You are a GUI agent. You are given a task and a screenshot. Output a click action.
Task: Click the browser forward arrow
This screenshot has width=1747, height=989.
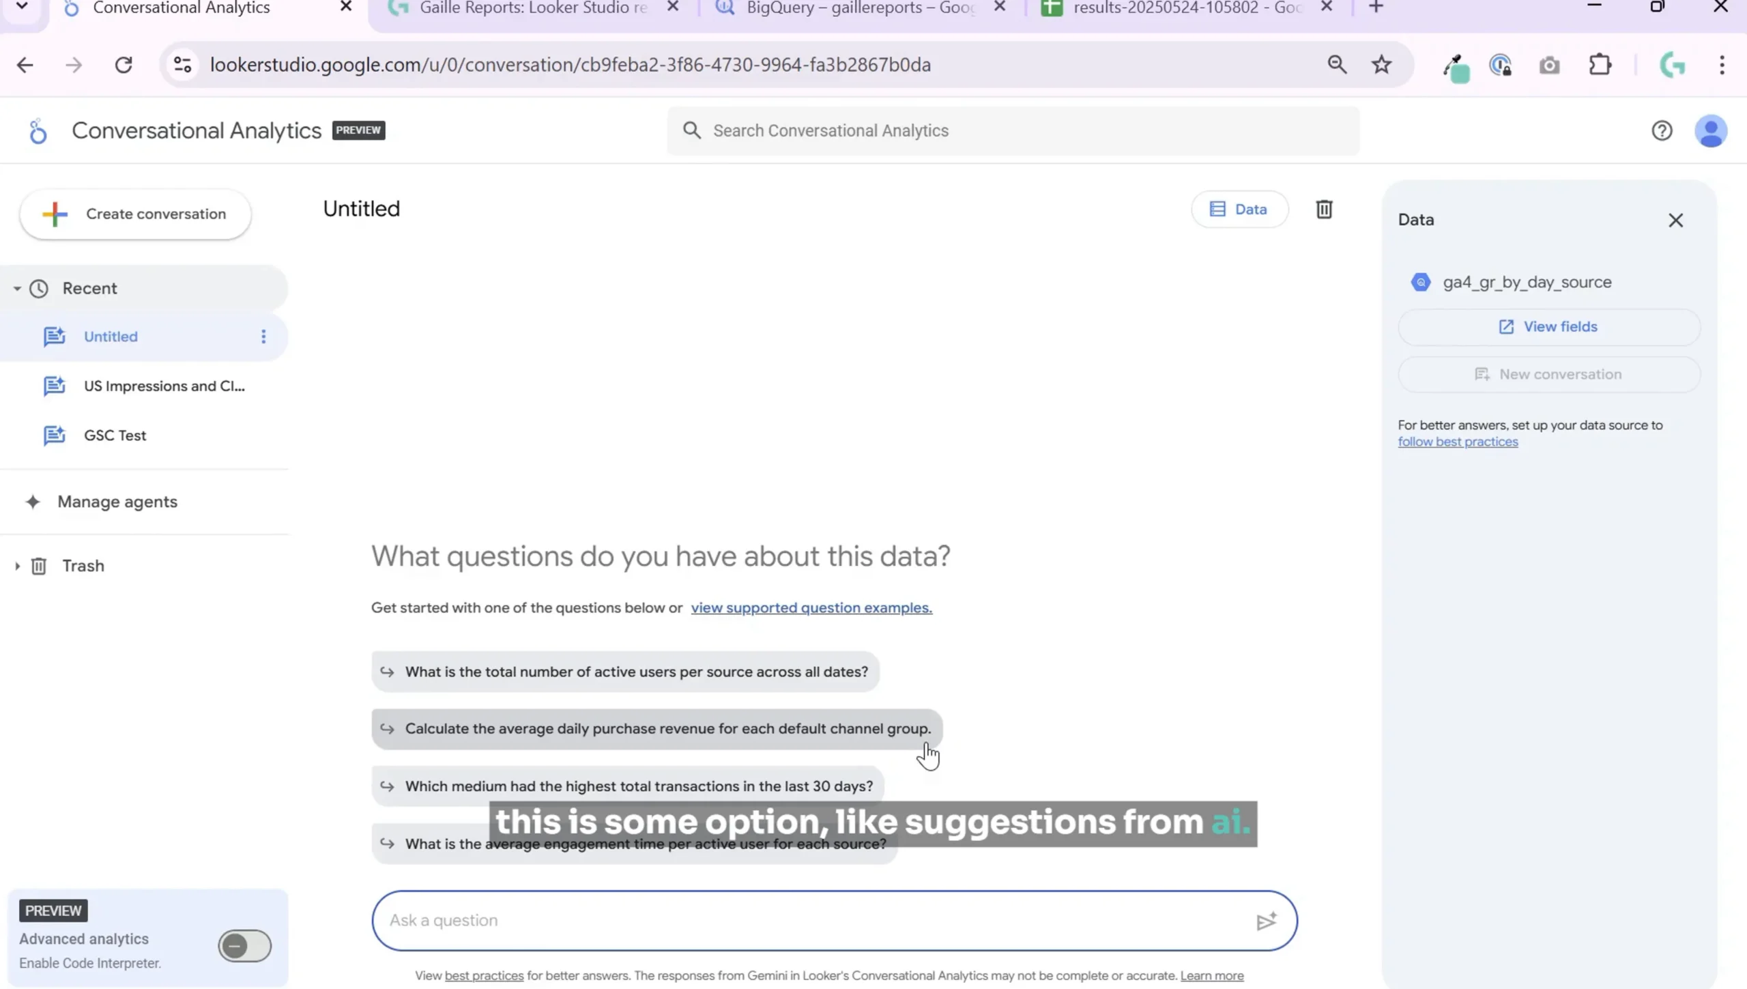point(74,65)
